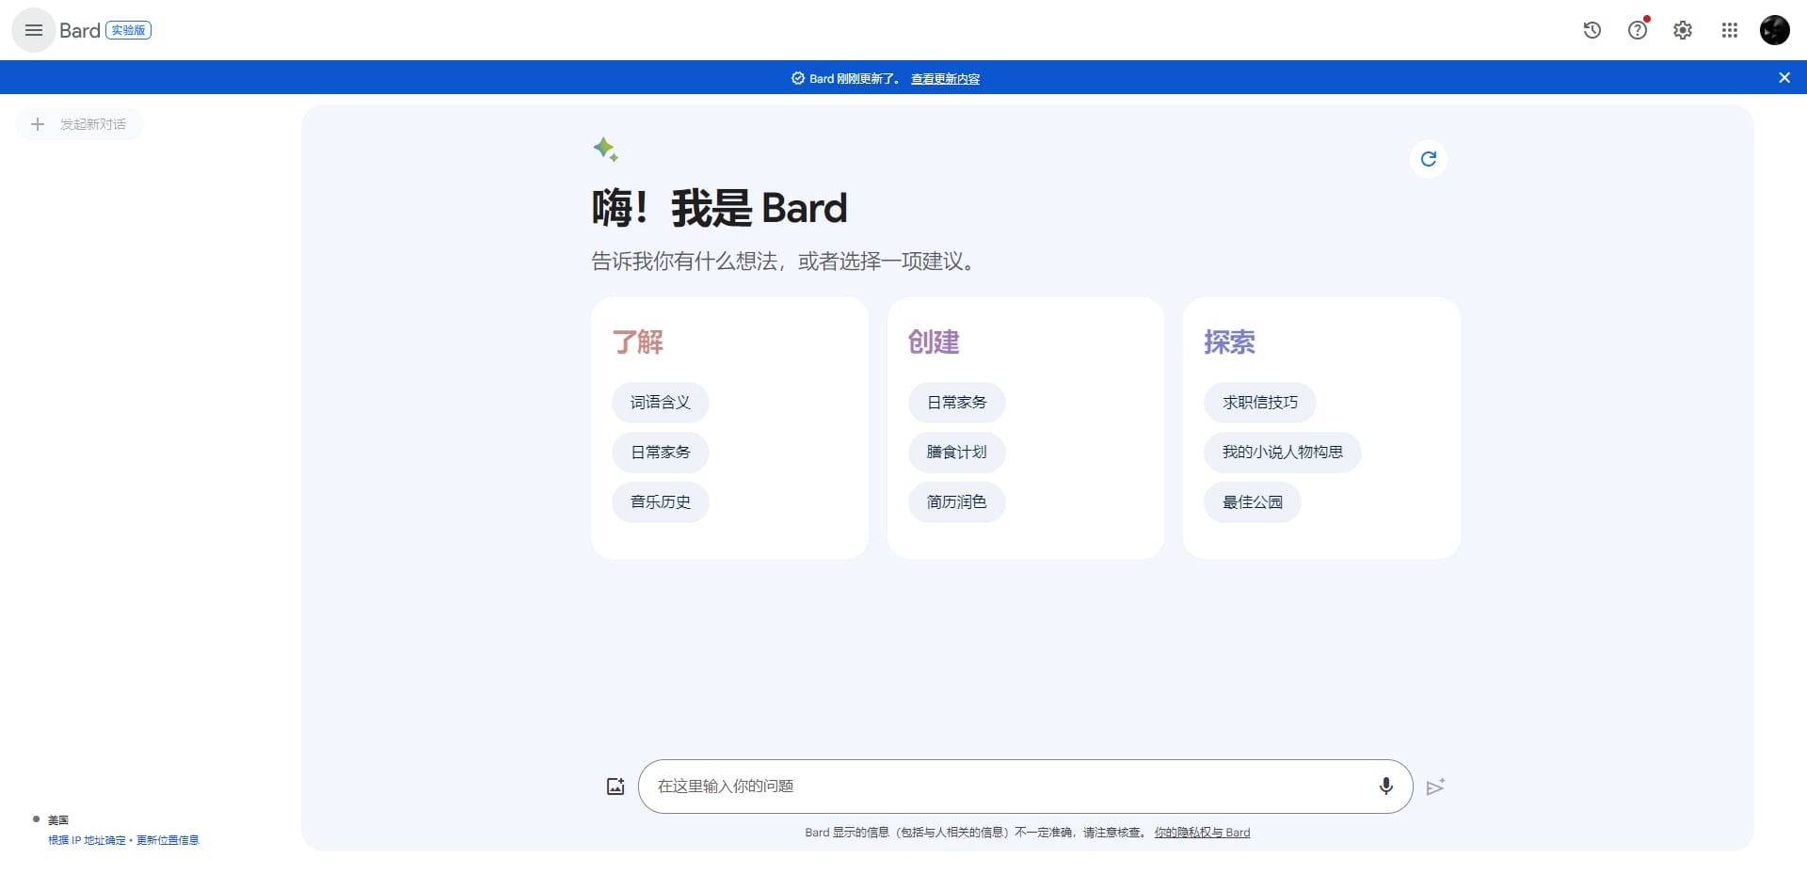Select the 求职信技巧 suggestion chip
Screen dimensions: 1807x874
[1260, 403]
